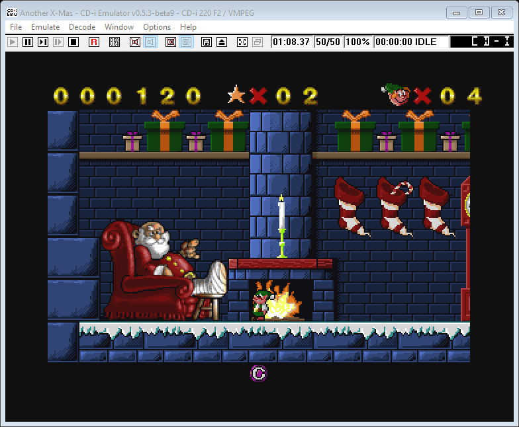Stop the emulation with the square button

(x=73, y=42)
